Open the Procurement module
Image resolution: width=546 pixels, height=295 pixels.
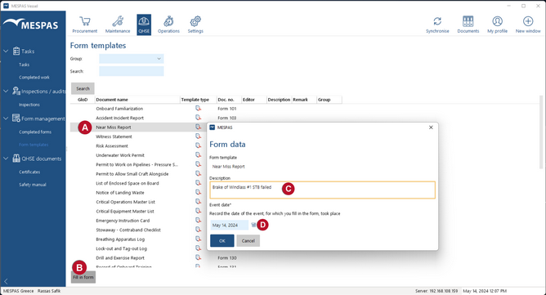85,25
